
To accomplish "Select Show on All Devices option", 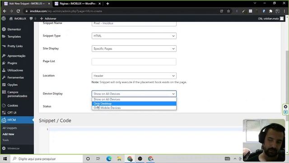I will point(134,99).
